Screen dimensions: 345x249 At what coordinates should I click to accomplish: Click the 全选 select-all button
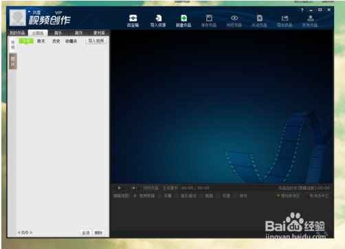coord(86,232)
